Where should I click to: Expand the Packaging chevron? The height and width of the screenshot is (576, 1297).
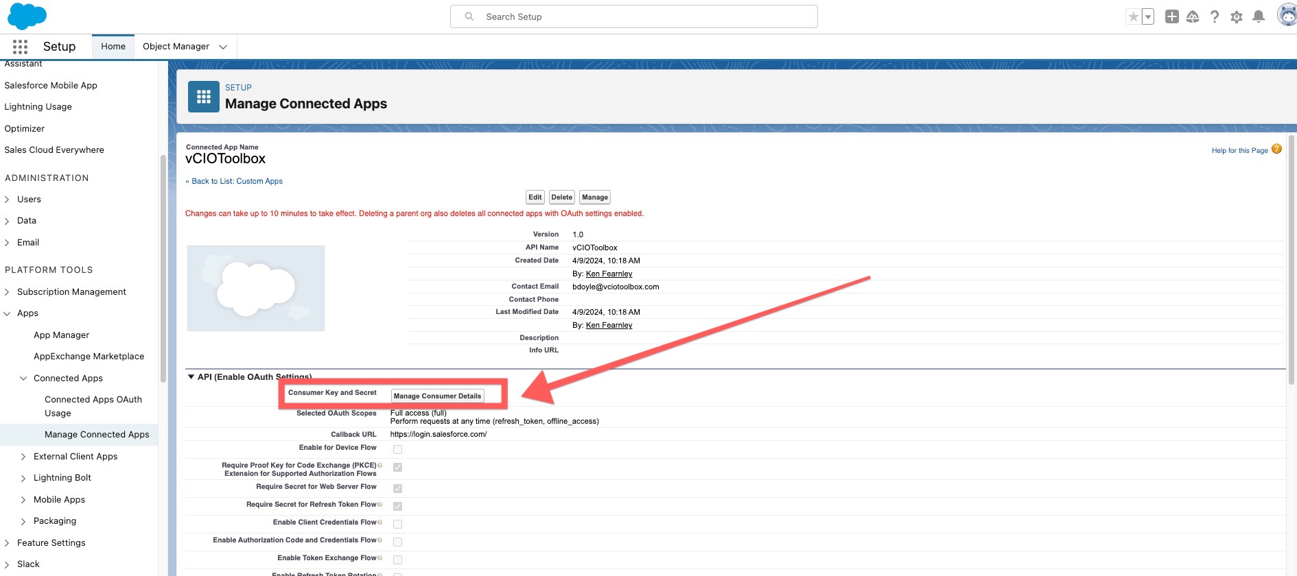pos(23,521)
